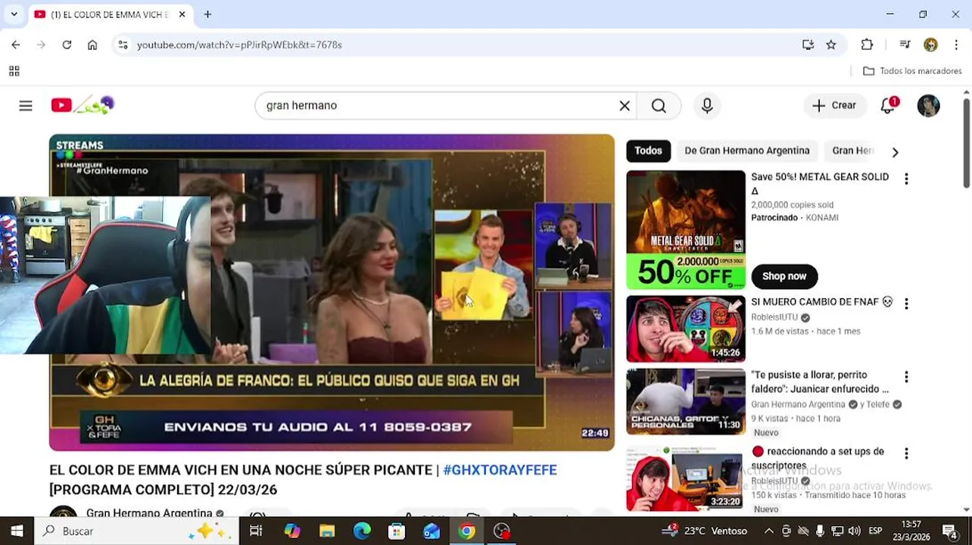Open the Chrome three-dot menu
Screen dimensions: 972x545
click(x=958, y=45)
